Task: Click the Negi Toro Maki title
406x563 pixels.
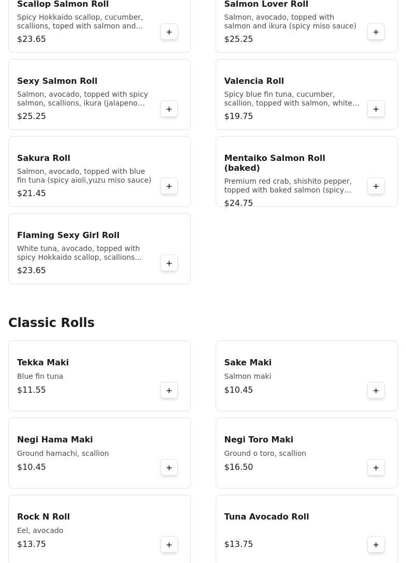Action: pos(259,440)
